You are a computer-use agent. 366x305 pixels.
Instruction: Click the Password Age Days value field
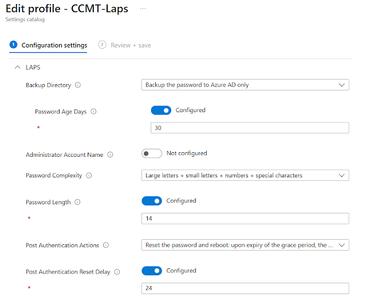250,128
